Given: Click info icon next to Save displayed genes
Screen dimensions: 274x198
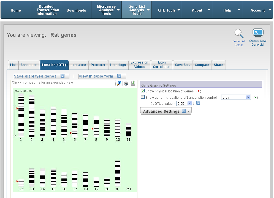Looking at the screenshot, I should (x=63, y=76).
